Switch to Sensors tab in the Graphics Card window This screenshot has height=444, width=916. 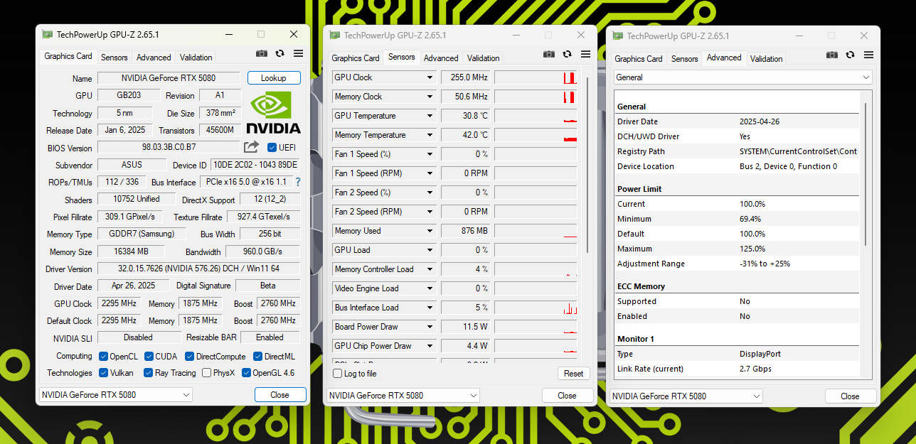pos(114,58)
